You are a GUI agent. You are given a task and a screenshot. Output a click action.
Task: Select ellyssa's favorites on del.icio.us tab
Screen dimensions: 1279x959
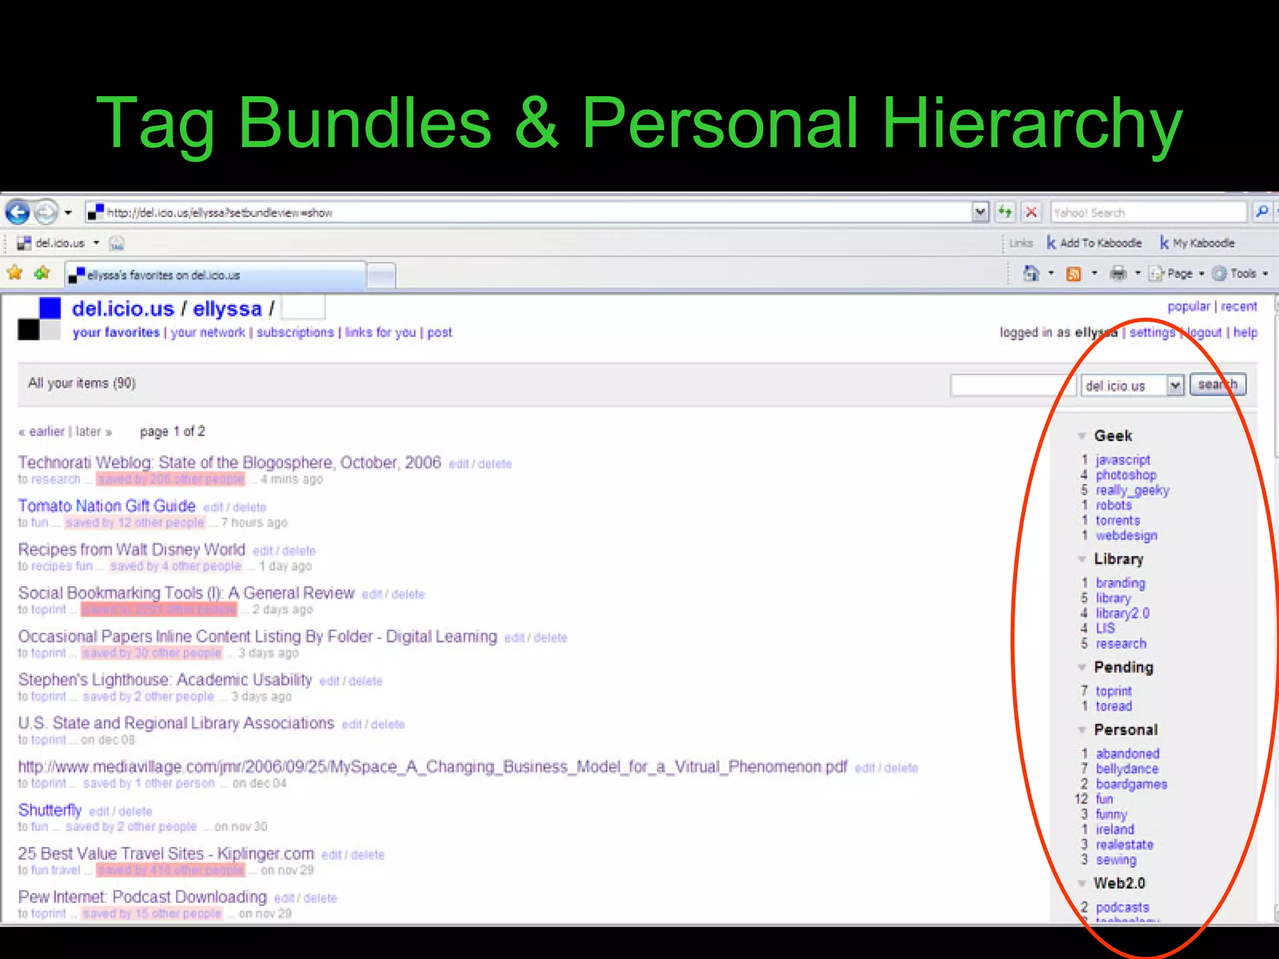pyautogui.click(x=215, y=275)
